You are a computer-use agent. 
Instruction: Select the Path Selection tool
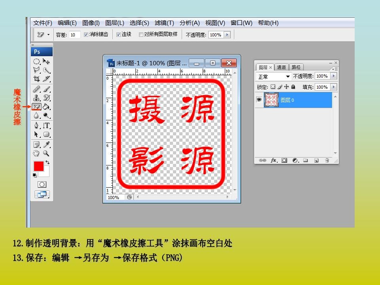[x=36, y=134]
